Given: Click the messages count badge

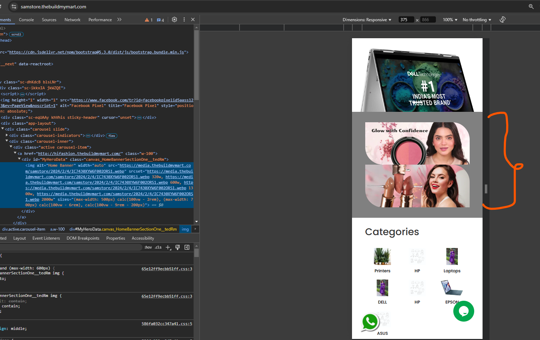Looking at the screenshot, I should (x=161, y=20).
